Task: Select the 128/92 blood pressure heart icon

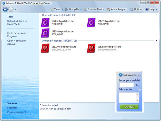Action: pyautogui.click(x=91, y=48)
